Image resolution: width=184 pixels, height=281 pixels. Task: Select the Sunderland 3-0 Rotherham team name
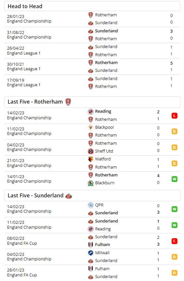coord(106,31)
